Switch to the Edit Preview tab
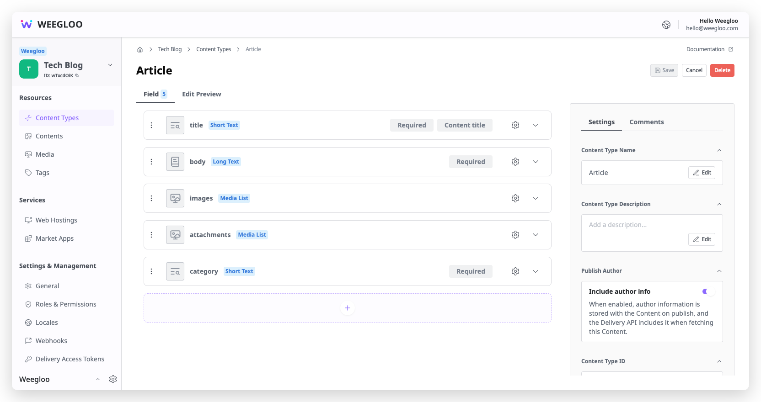Image resolution: width=761 pixels, height=402 pixels. (202, 94)
